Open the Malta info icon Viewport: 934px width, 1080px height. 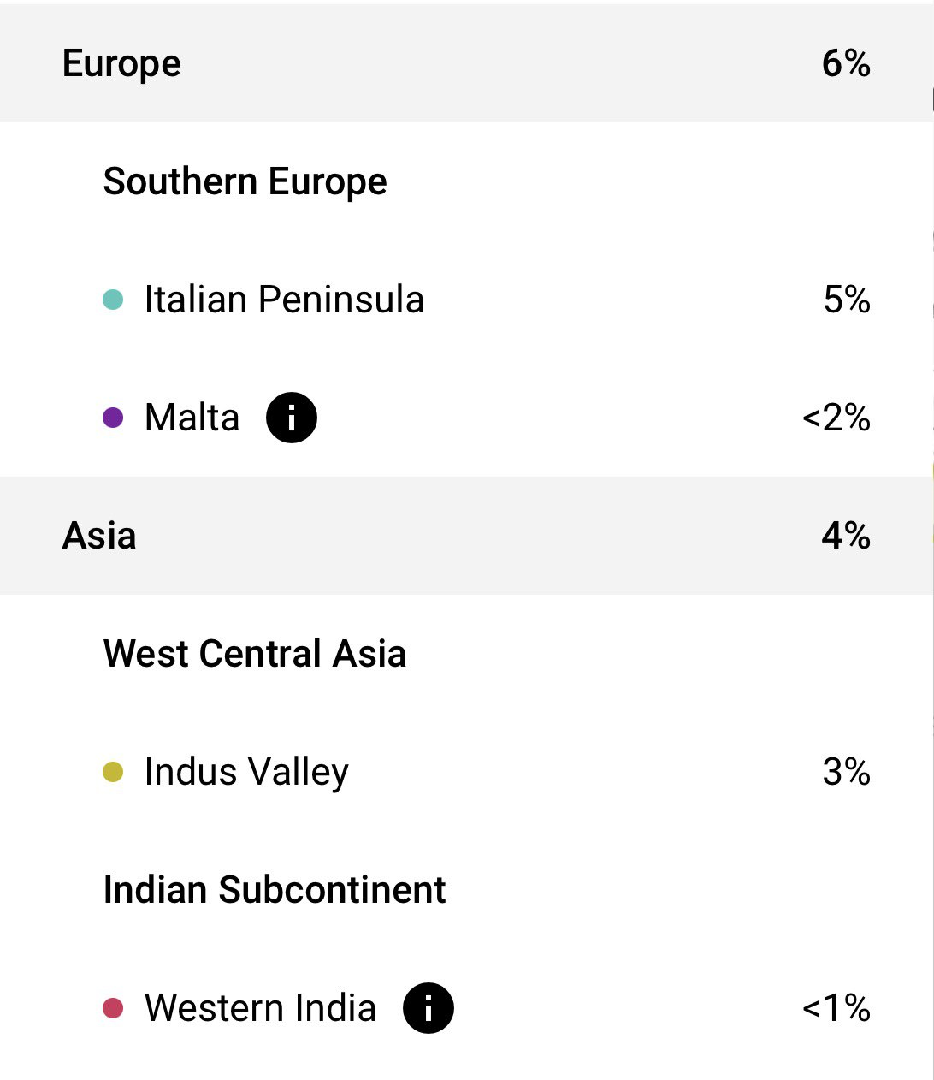[x=292, y=418]
